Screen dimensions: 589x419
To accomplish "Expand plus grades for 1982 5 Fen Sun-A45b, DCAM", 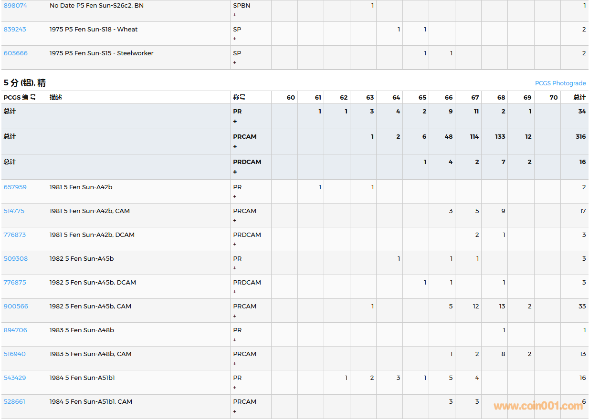I will 235,292.
